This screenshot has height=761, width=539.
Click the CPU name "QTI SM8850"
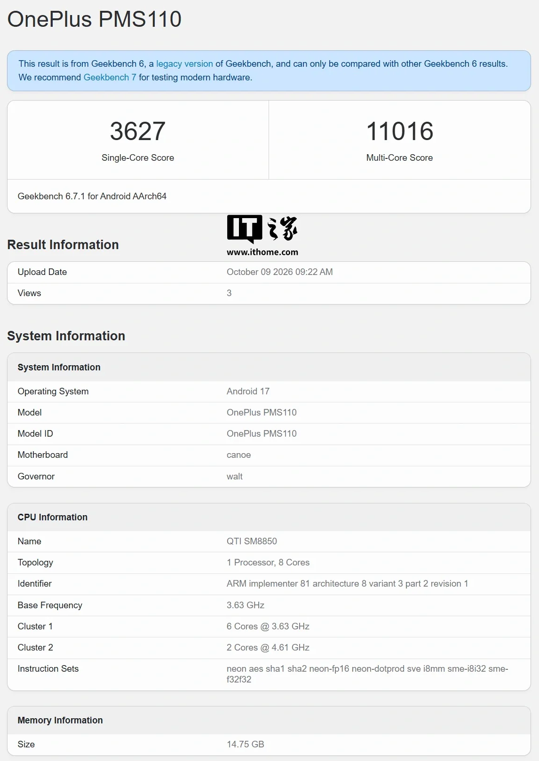(252, 541)
